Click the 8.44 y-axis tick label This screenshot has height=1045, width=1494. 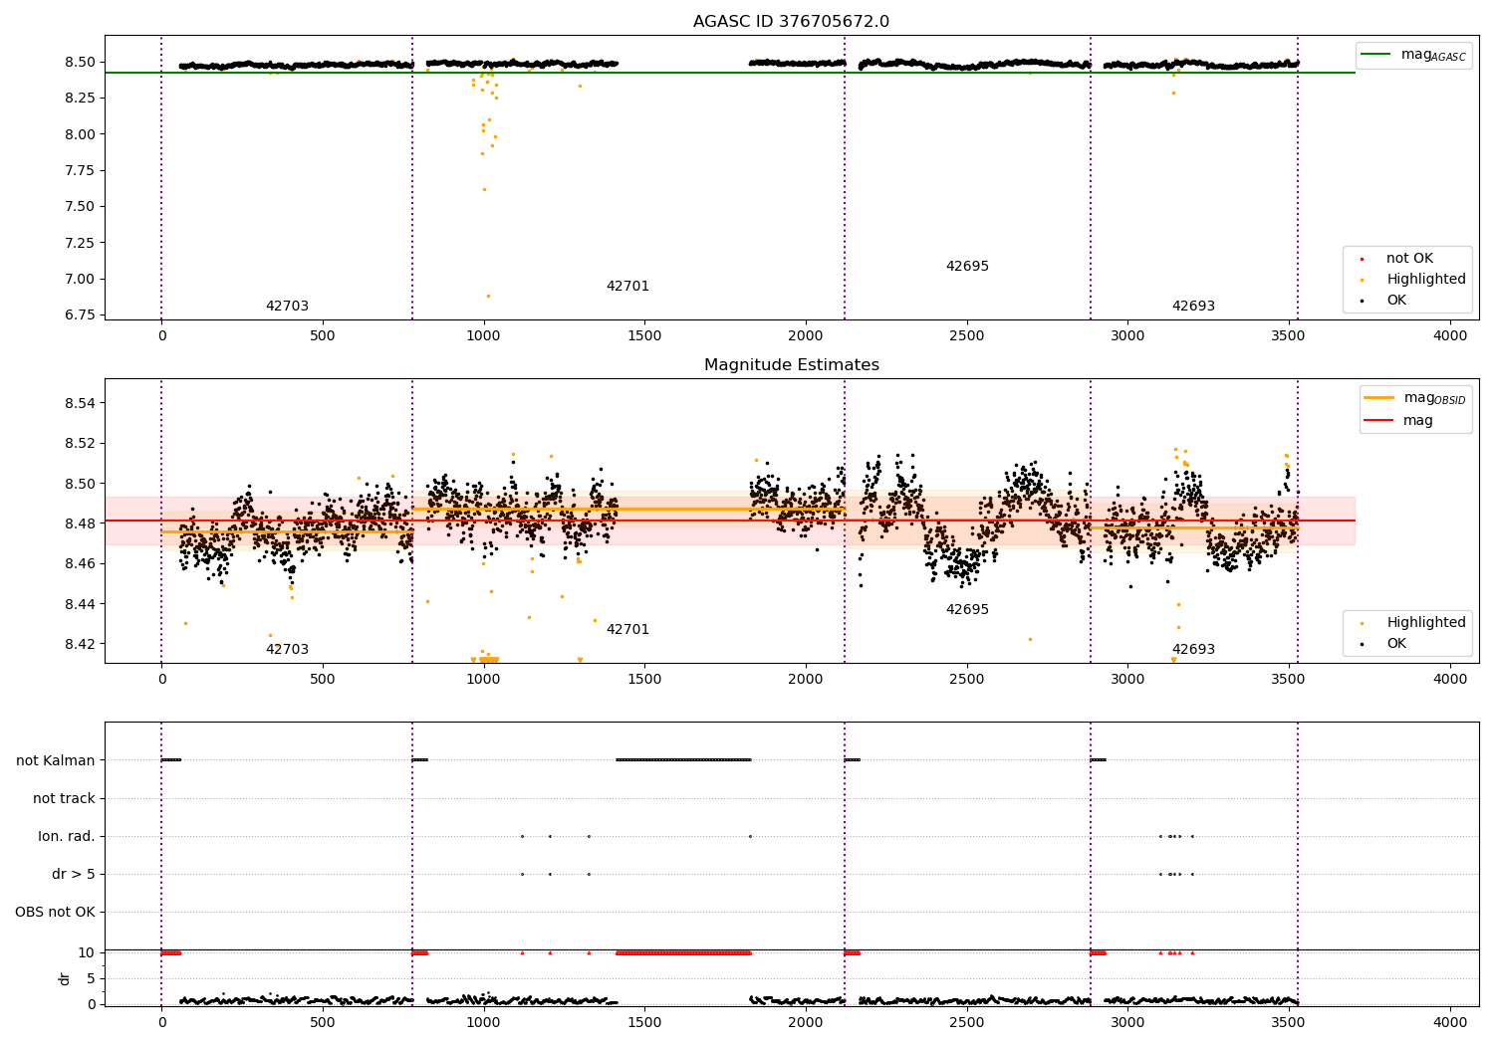79,604
